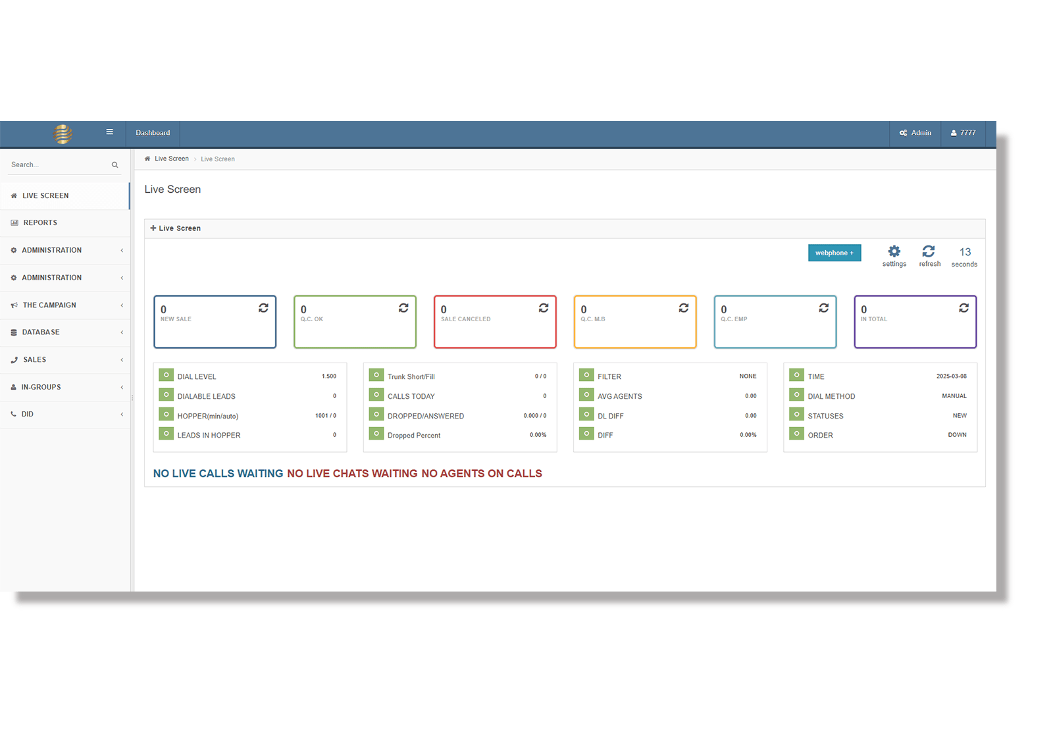Refresh the NEW SALE counter card

click(264, 307)
